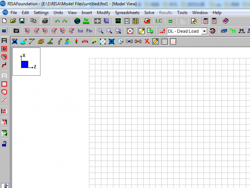Zoom out with the minus magnifier

pos(109,31)
